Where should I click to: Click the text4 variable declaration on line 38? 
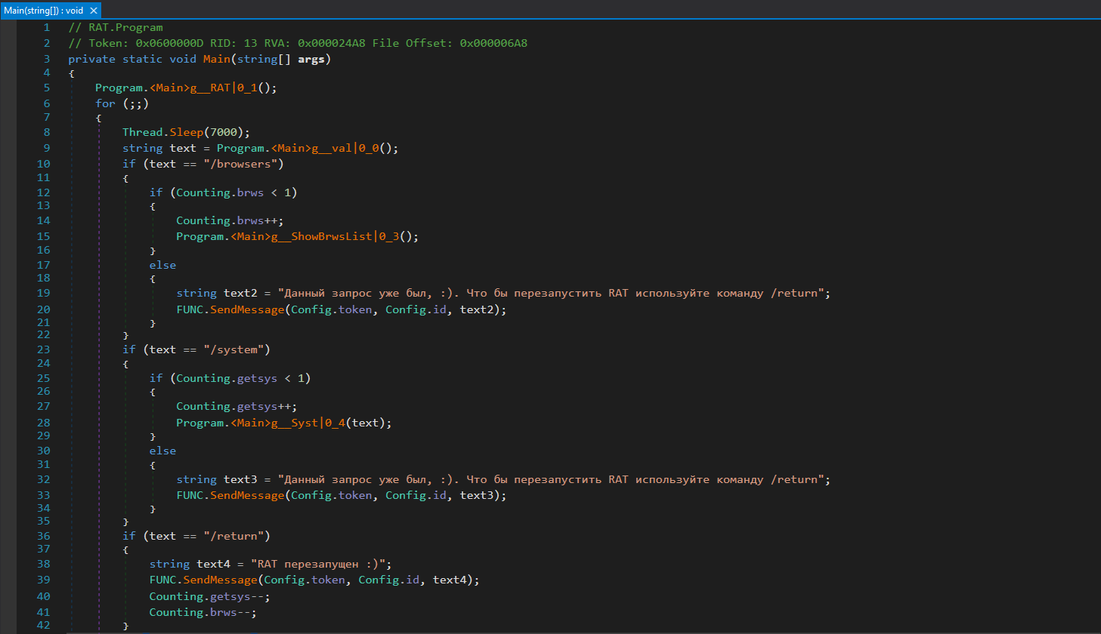pos(213,564)
